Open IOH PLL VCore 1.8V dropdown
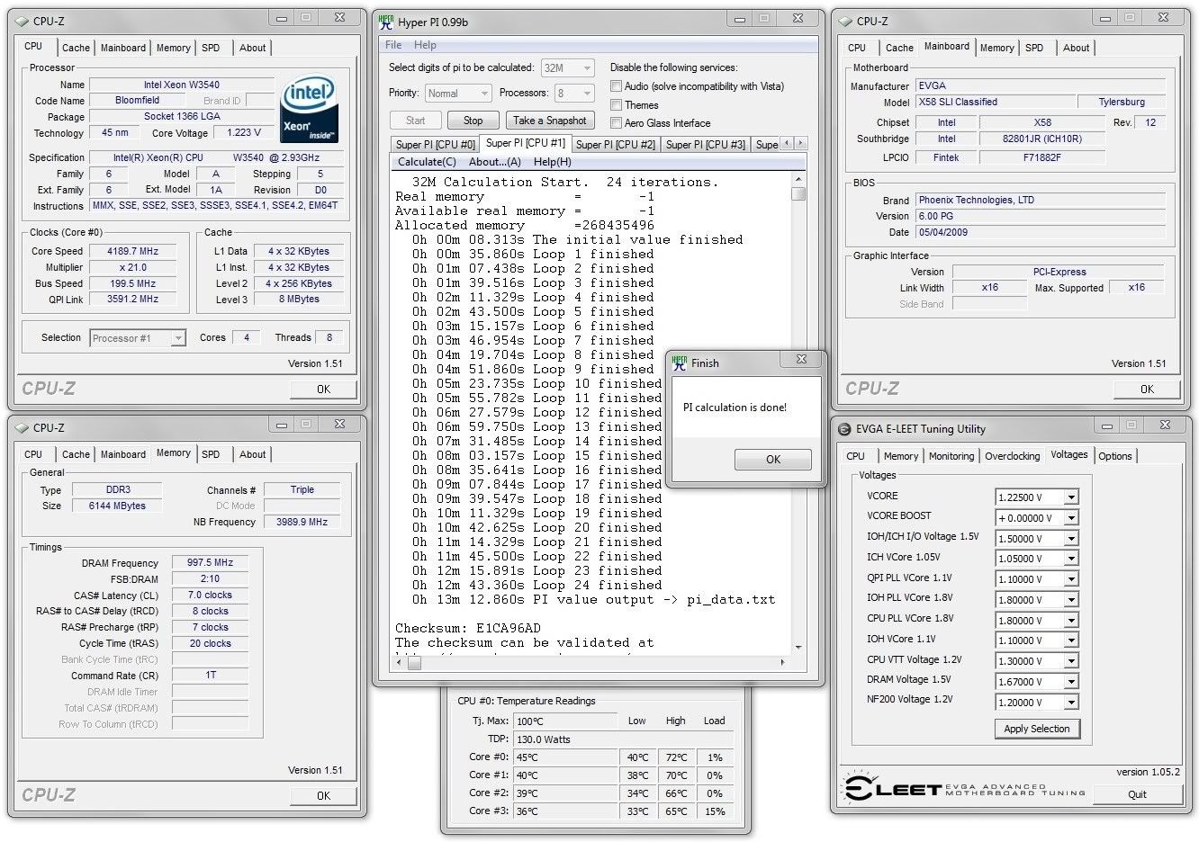 point(1071,600)
